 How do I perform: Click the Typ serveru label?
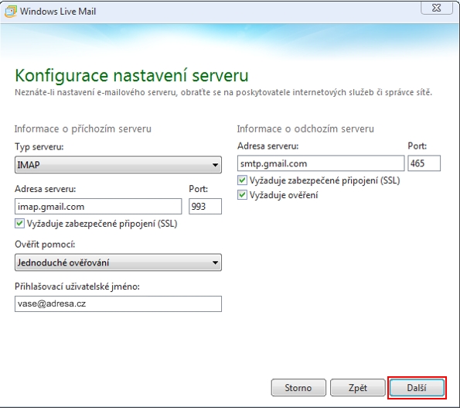tap(39, 146)
